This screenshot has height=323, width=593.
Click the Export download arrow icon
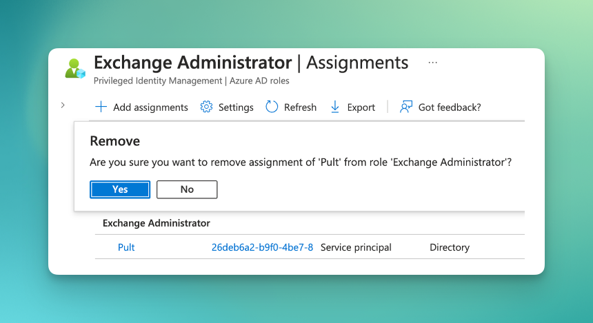click(x=335, y=107)
